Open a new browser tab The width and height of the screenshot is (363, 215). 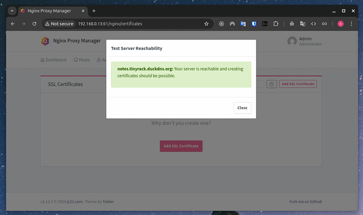coord(94,11)
